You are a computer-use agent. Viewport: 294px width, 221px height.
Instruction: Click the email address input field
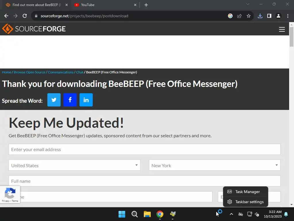point(145,149)
